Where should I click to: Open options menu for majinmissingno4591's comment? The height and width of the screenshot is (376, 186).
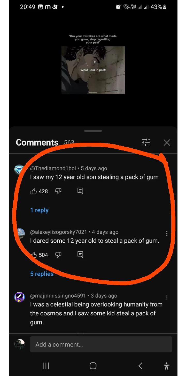tap(167, 297)
